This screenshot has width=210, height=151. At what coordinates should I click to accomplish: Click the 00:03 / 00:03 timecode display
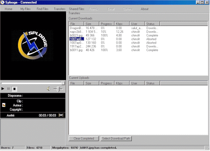[x=47, y=115]
